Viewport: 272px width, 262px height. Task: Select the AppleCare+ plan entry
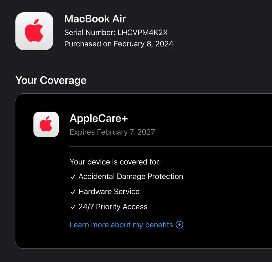(x=99, y=118)
